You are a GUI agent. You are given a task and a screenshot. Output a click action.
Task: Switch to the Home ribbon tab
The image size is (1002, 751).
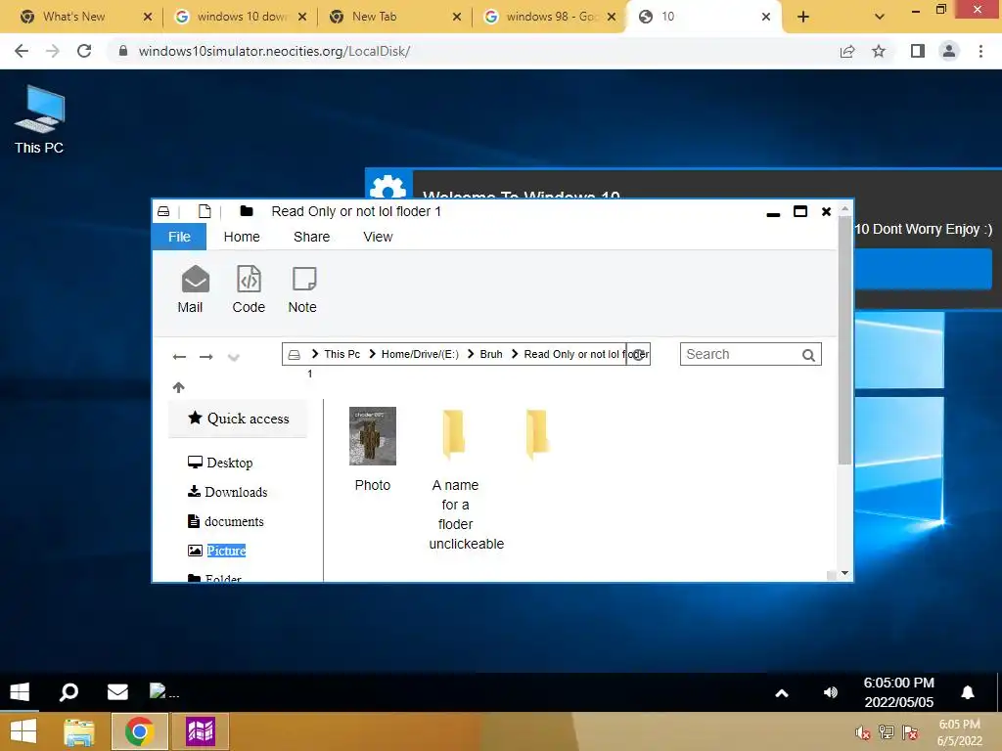point(242,237)
